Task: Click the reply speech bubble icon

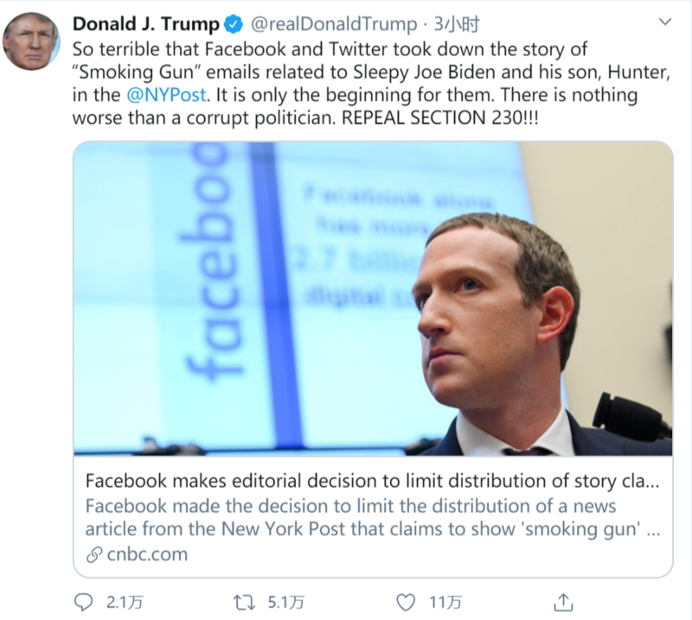Action: pyautogui.click(x=83, y=602)
